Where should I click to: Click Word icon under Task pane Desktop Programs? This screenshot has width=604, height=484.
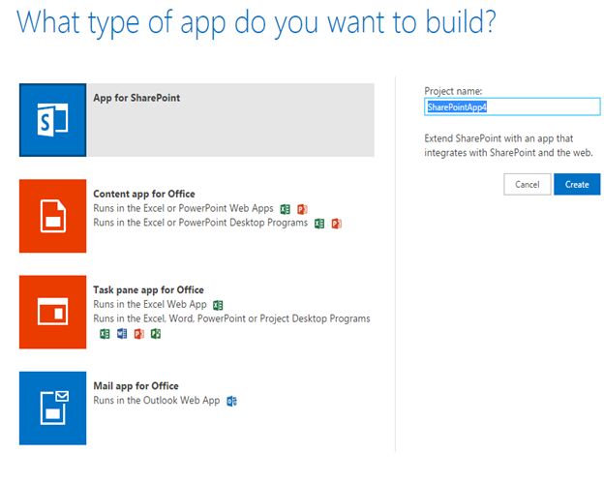(122, 333)
